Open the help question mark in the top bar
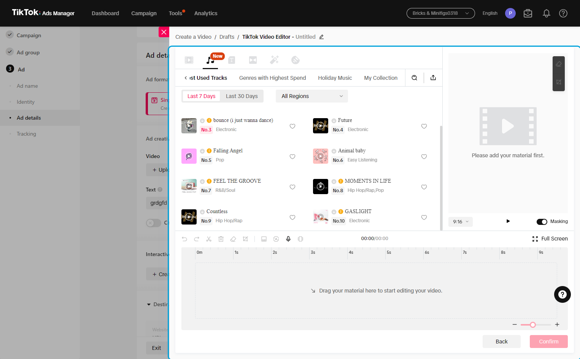Viewport: 580px width, 359px height. tap(563, 13)
